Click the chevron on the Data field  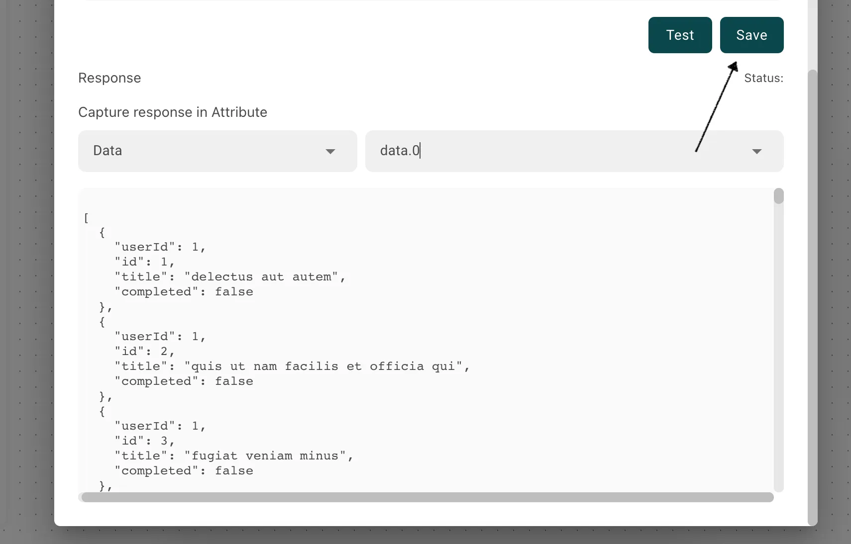(330, 151)
